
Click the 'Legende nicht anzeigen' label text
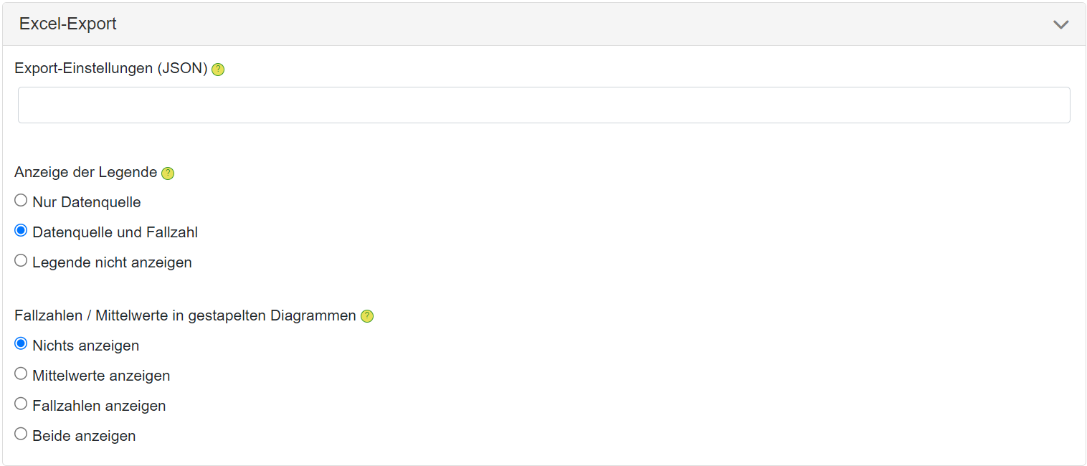click(112, 262)
